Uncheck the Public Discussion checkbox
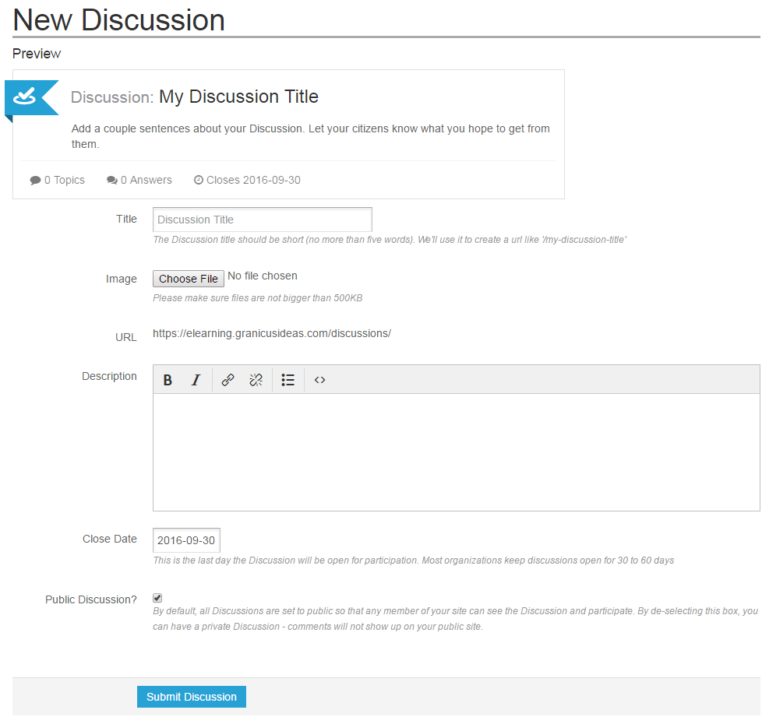This screenshot has height=717, width=762. click(157, 598)
